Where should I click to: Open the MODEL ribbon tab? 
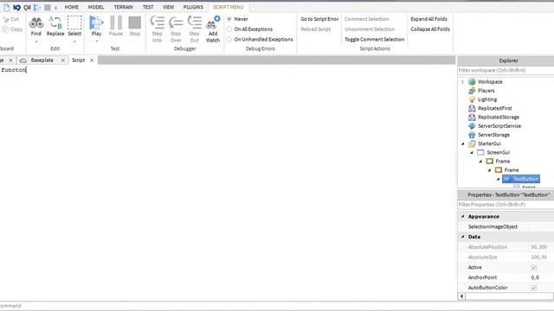point(96,7)
